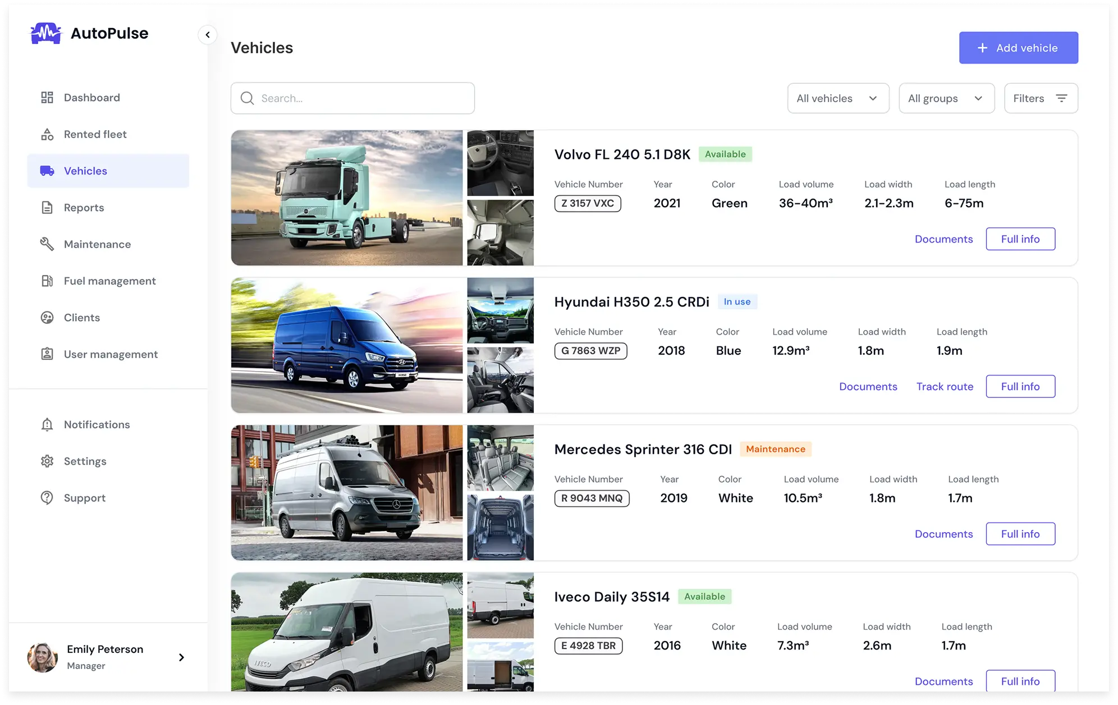Select the Vehicles menu item
1118x705 pixels.
85,171
